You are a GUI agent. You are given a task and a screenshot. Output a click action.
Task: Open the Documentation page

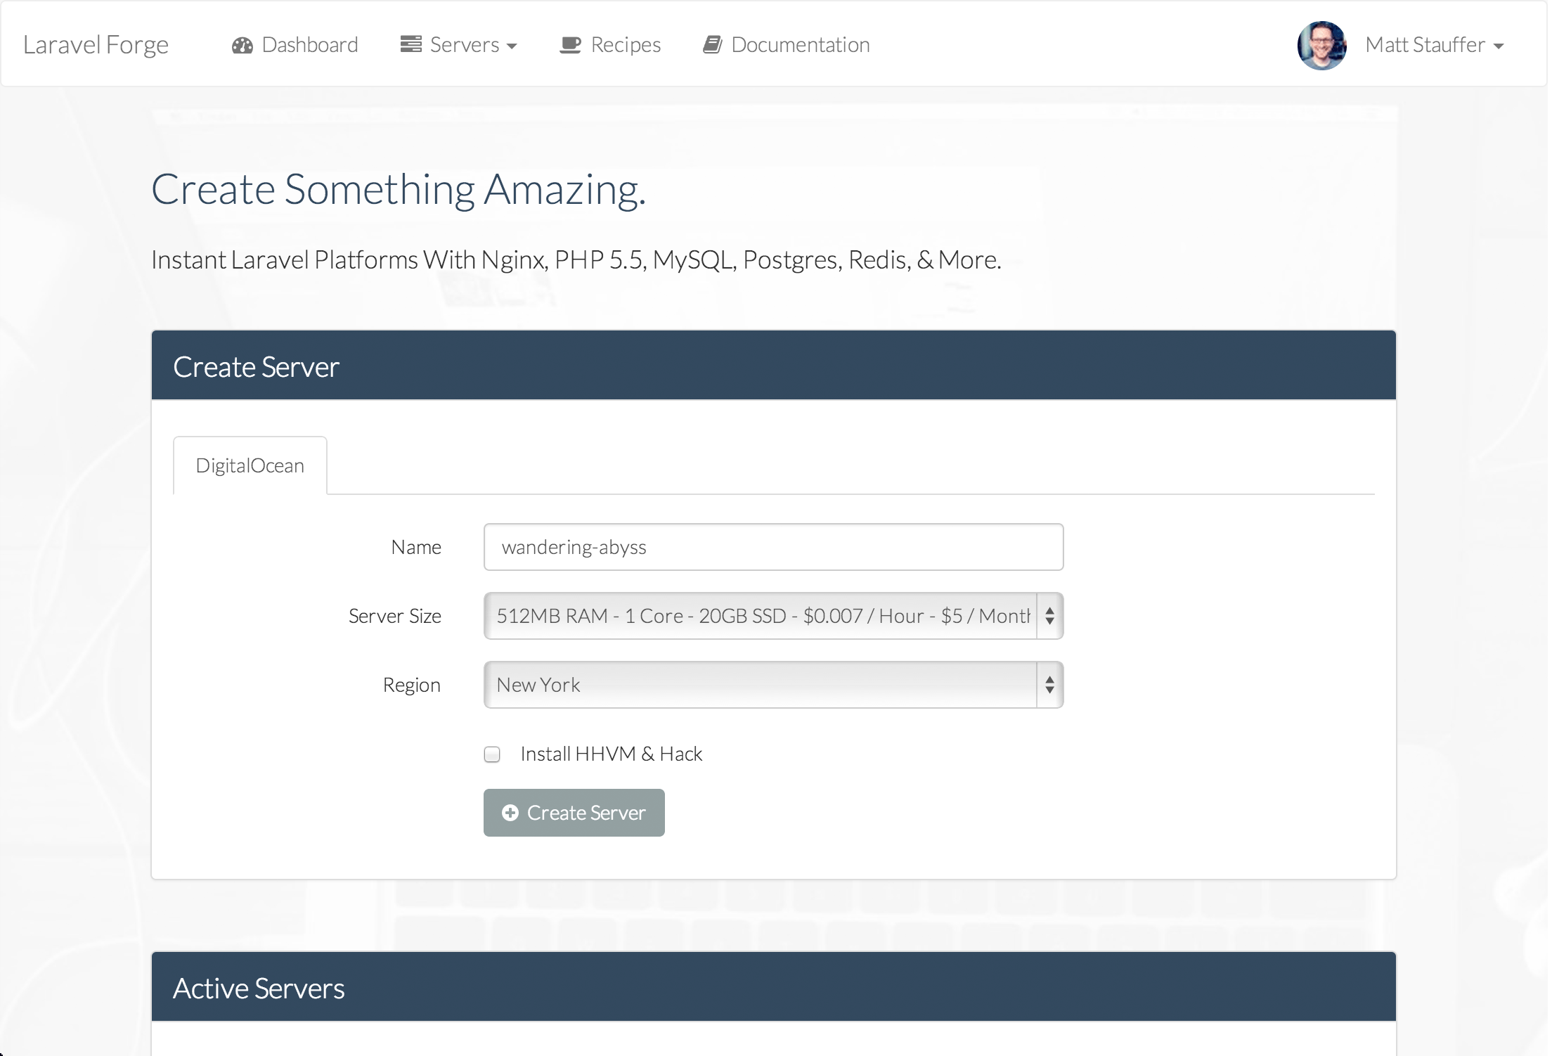786,45
